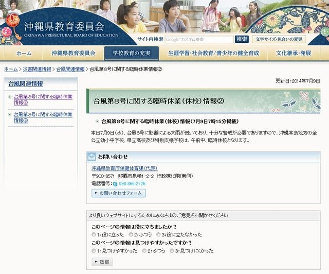The height and width of the screenshot is (274, 329).
Task: Open the ホーム navigation tab
Action: [24, 53]
